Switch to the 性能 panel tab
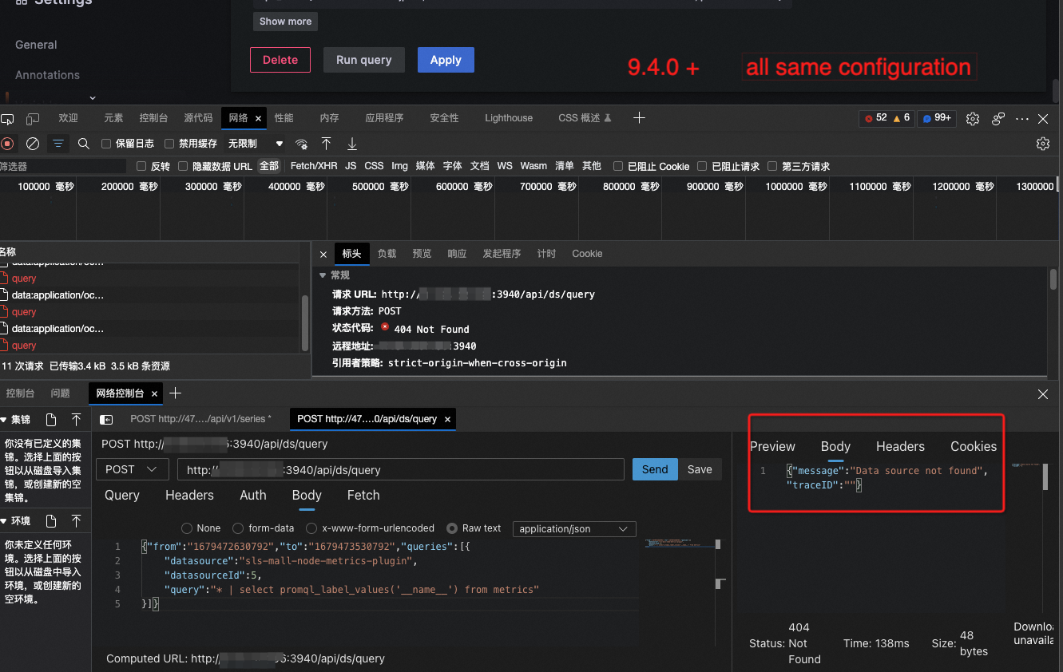The width and height of the screenshot is (1063, 672). point(284,117)
